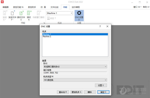
Task: Switch to the 数控助手 tab
Action: pyautogui.click(x=32, y=7)
